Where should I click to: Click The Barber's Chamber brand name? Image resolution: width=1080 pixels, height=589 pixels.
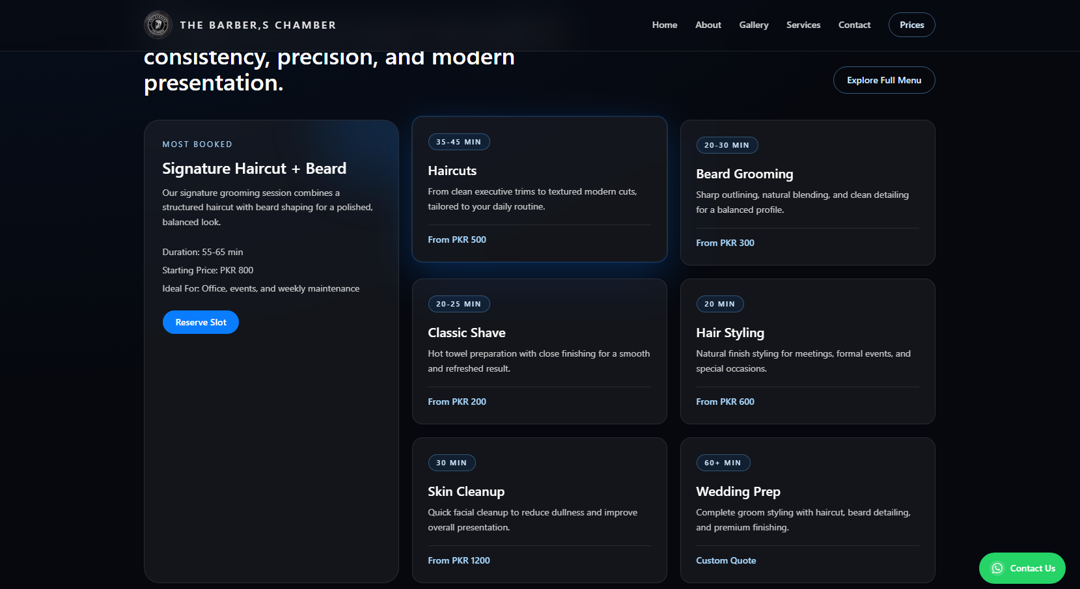pos(258,25)
